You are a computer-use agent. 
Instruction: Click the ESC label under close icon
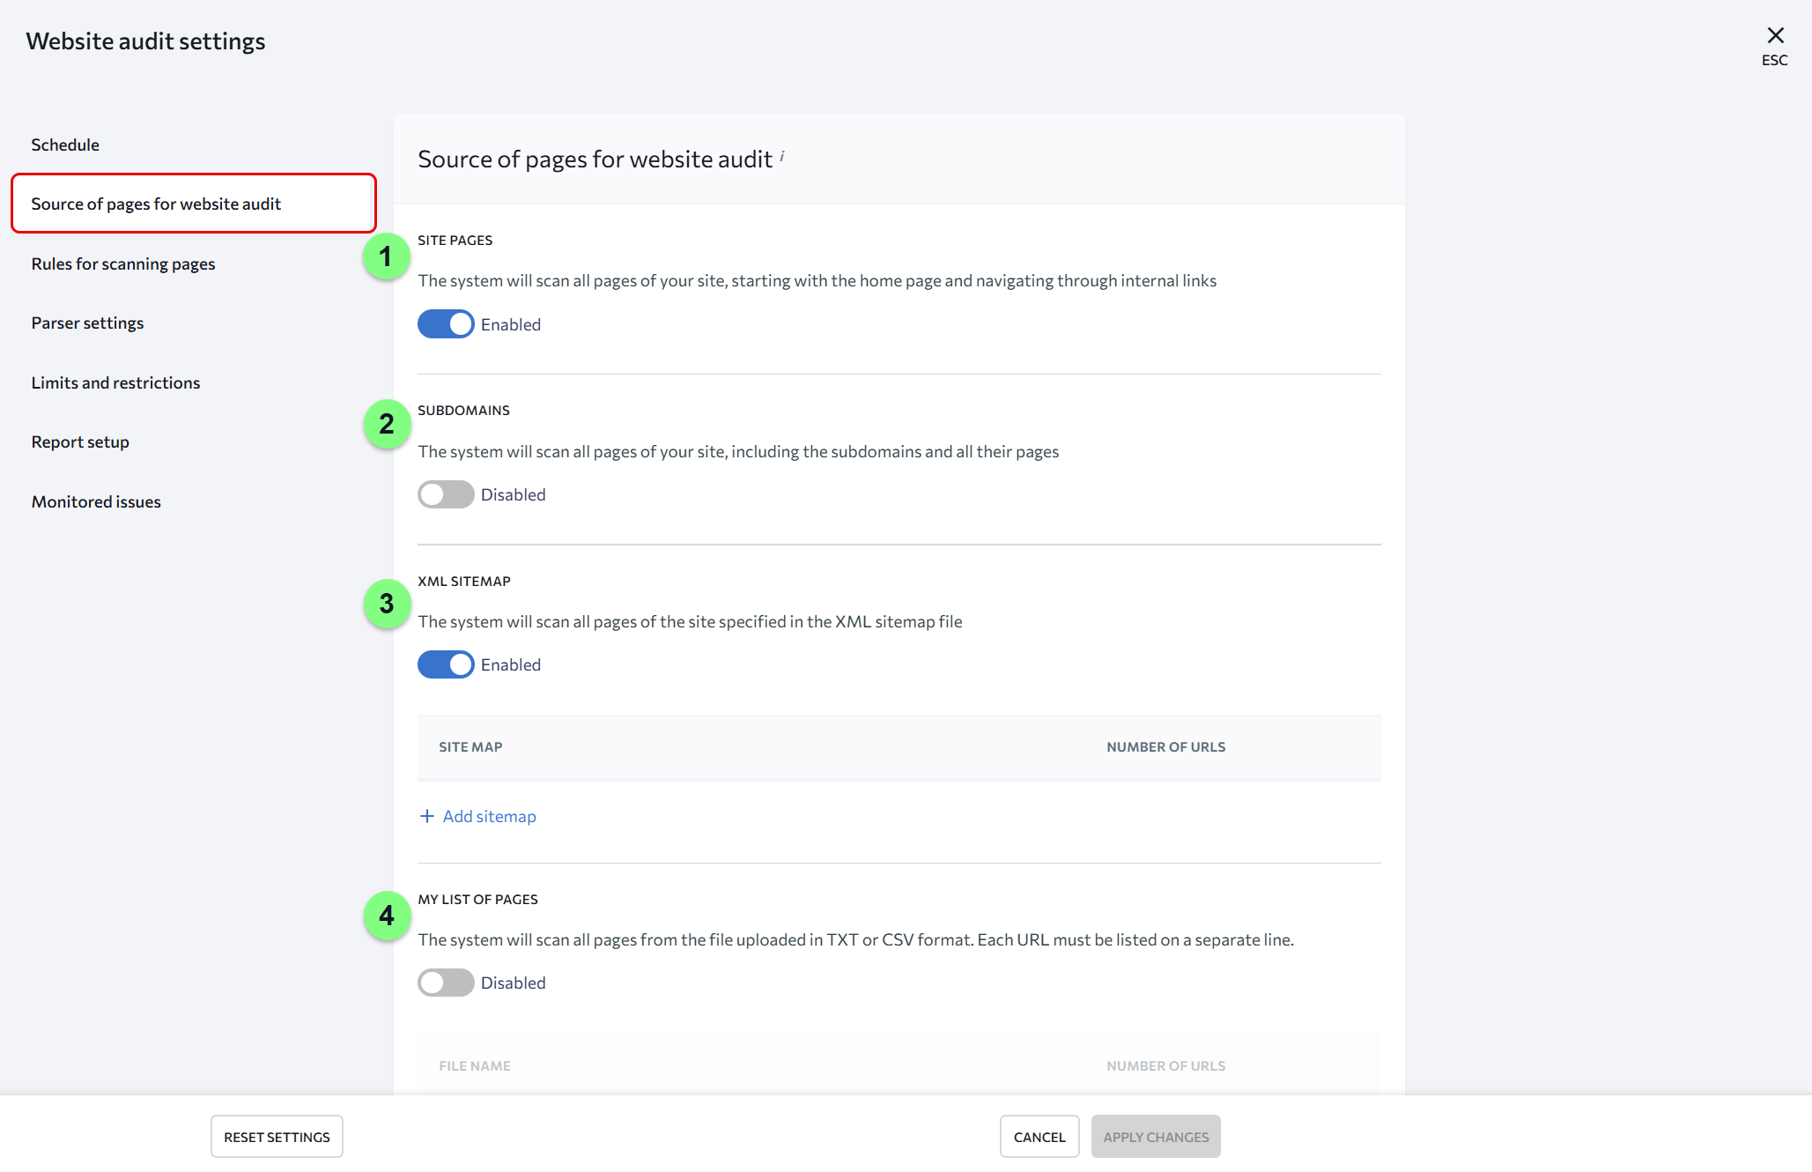pyautogui.click(x=1775, y=61)
